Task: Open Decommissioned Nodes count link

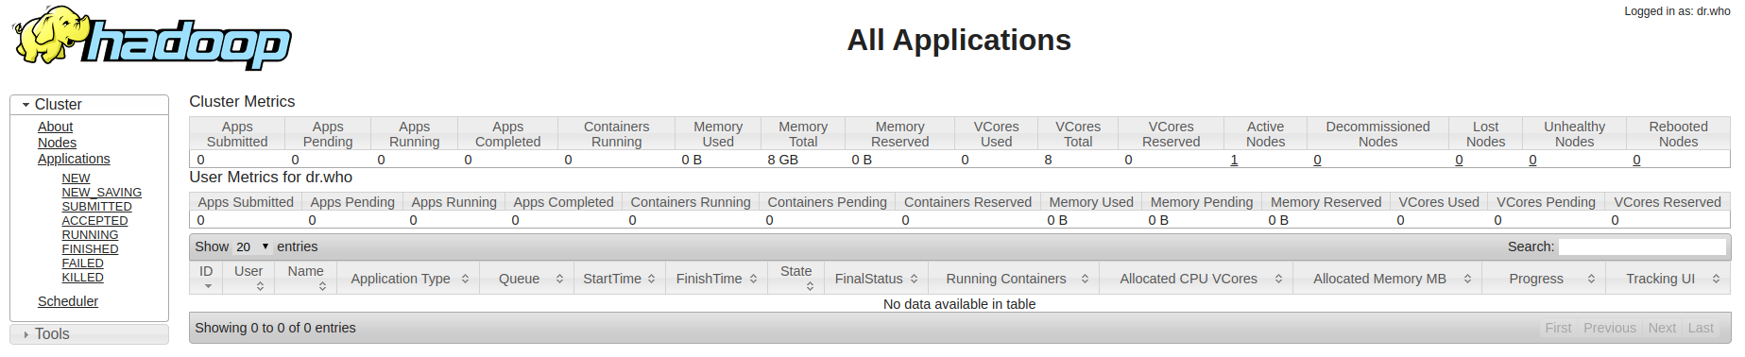Action: (x=1317, y=160)
